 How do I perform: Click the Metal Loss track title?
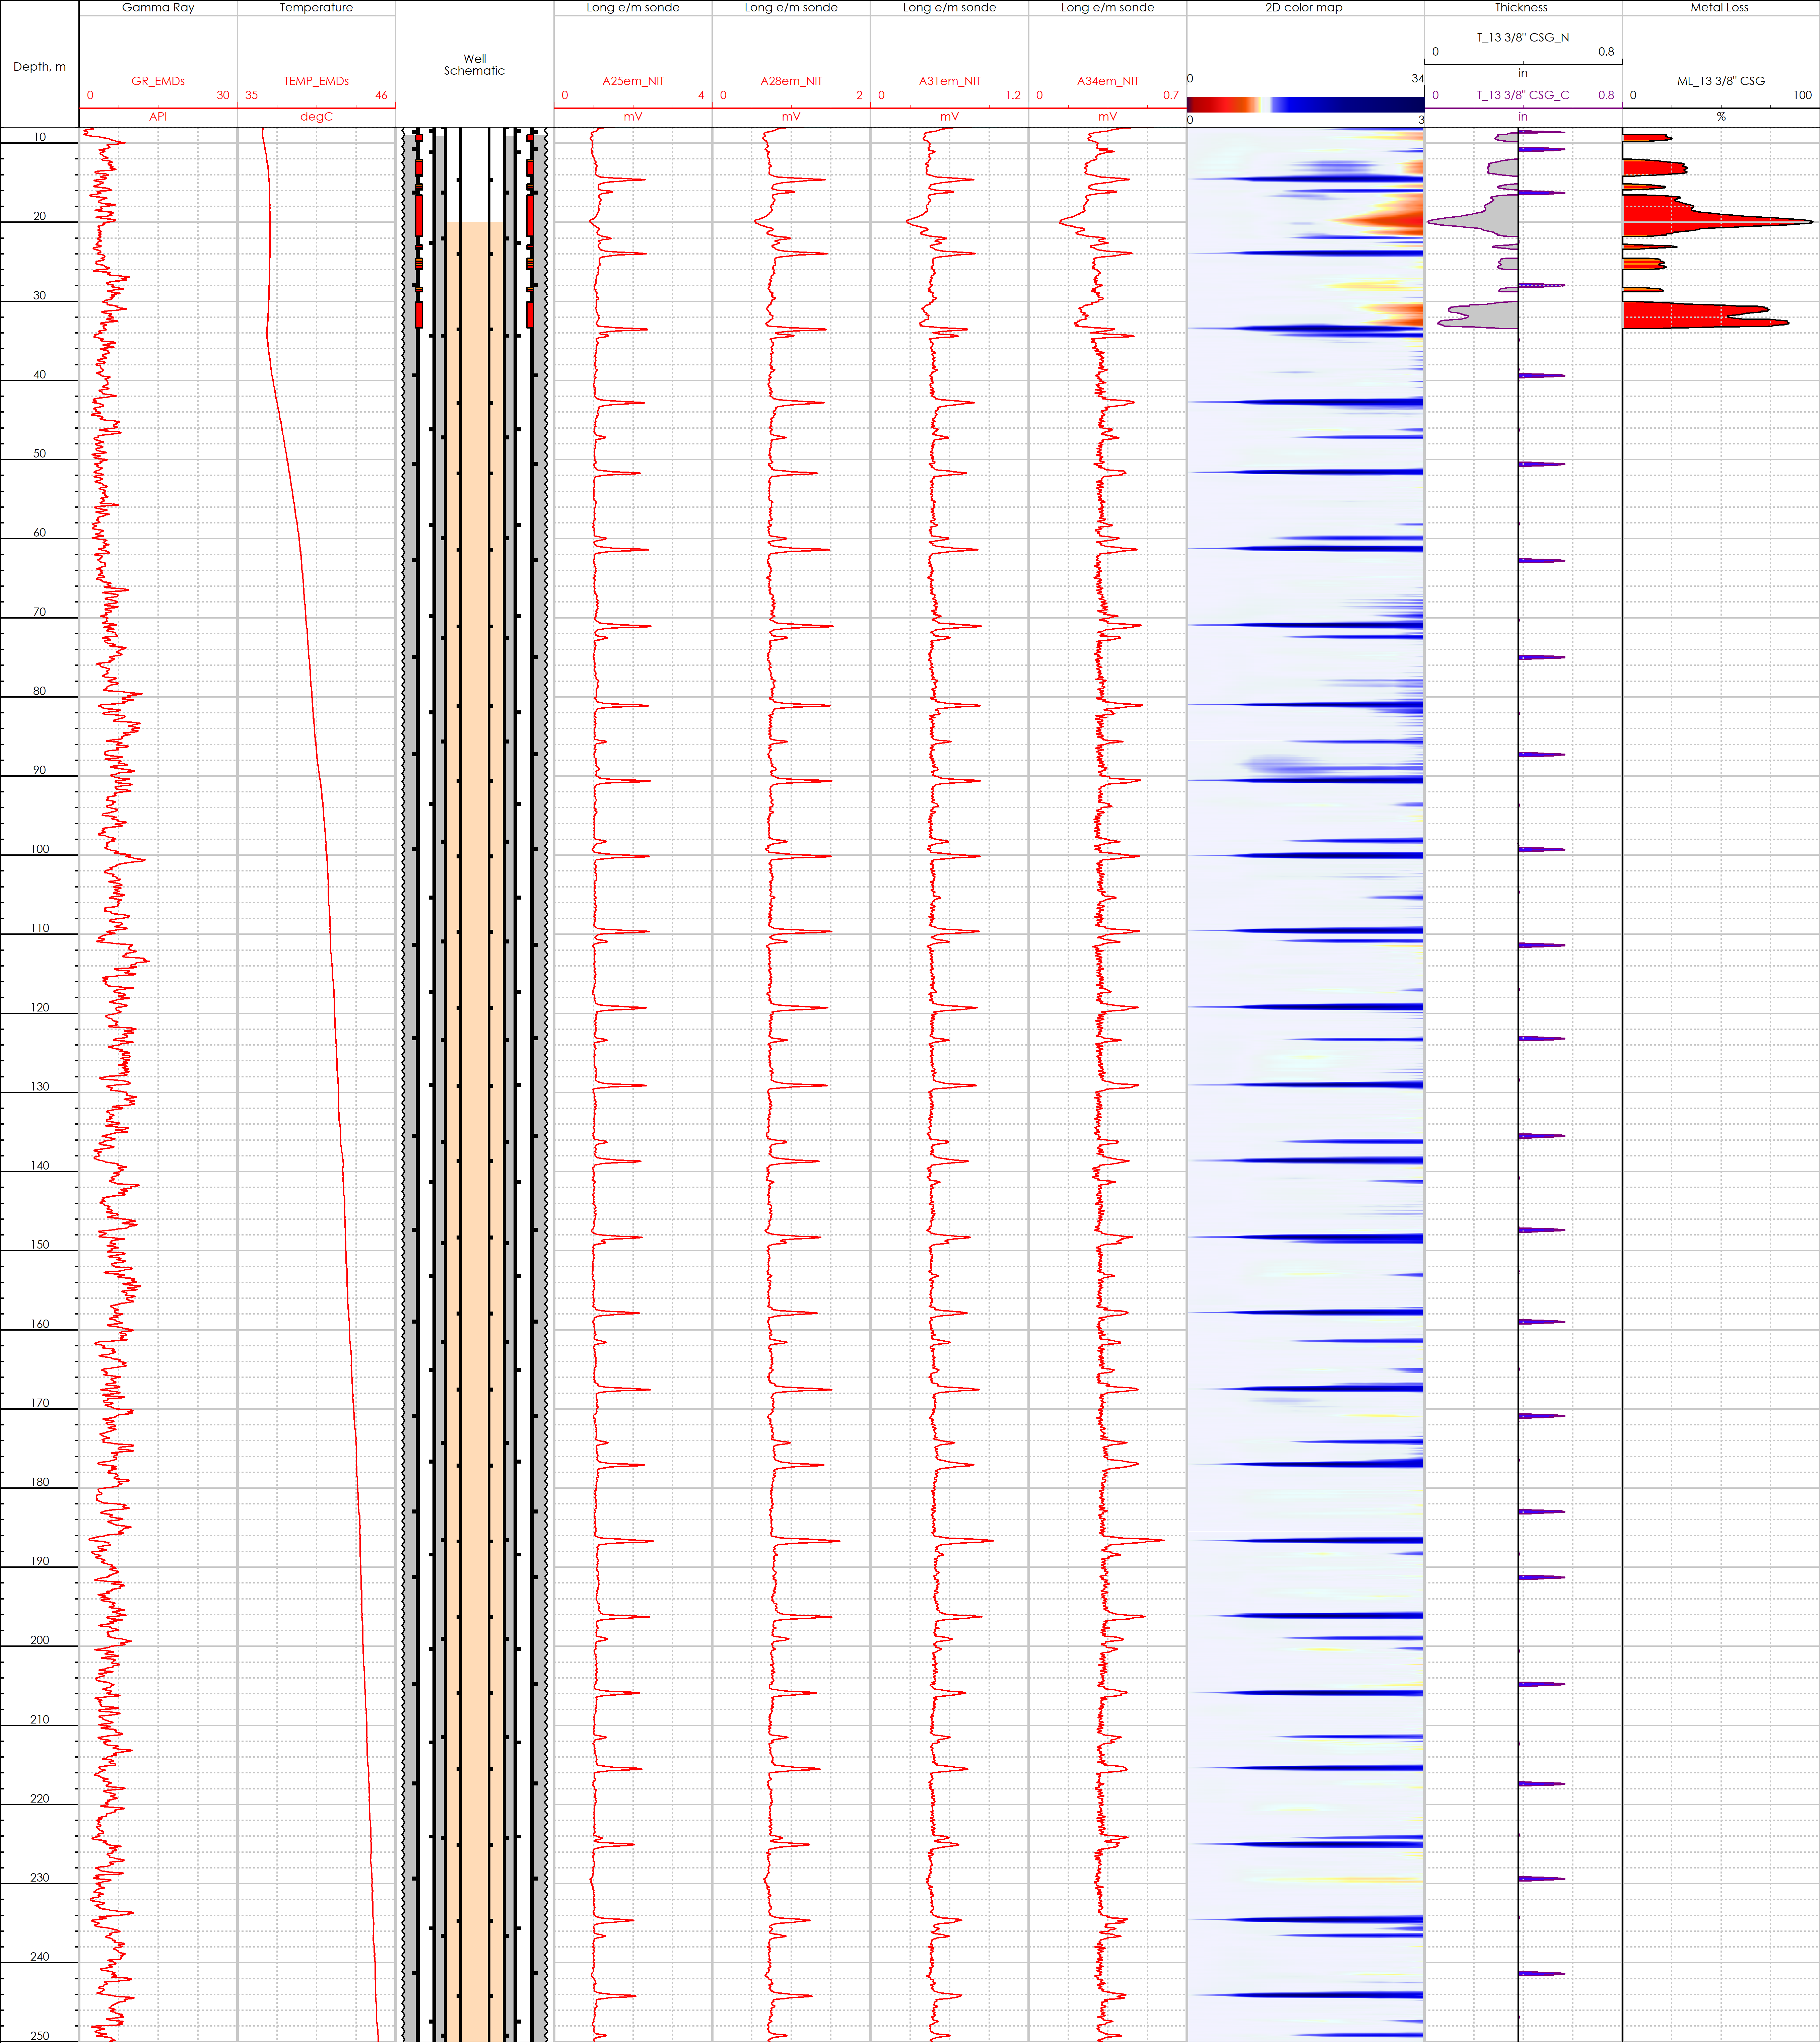1719,7
